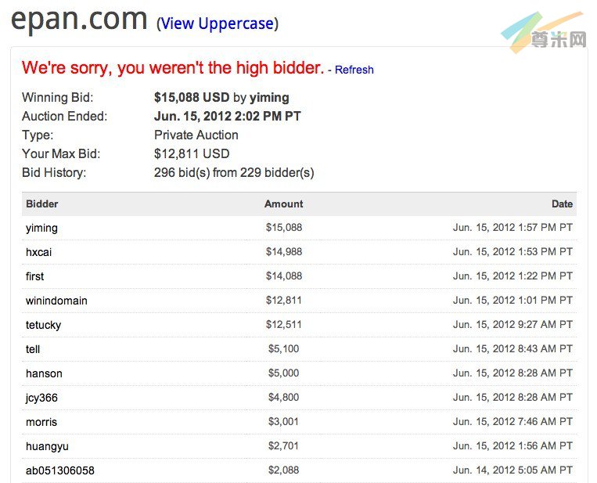Select bidder name hanson
This screenshot has width=597, height=483.
point(44,373)
